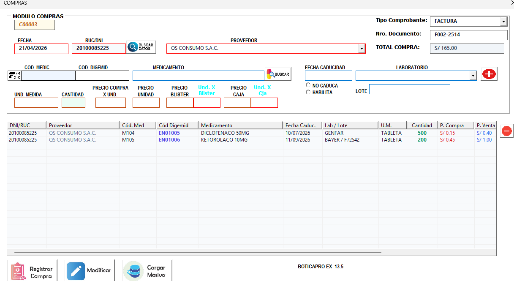514x281 pixels.
Task: Click the medicine BUSCAR pill icon button
Action: [x=278, y=74]
